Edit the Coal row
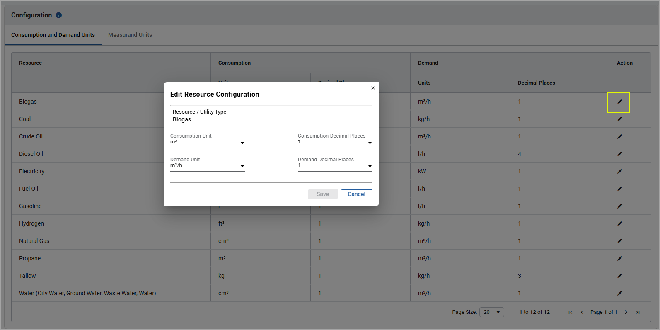The width and height of the screenshot is (660, 330). click(x=620, y=119)
